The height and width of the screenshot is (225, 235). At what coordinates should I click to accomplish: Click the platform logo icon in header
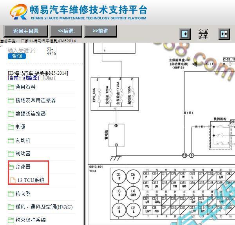pos(19,12)
